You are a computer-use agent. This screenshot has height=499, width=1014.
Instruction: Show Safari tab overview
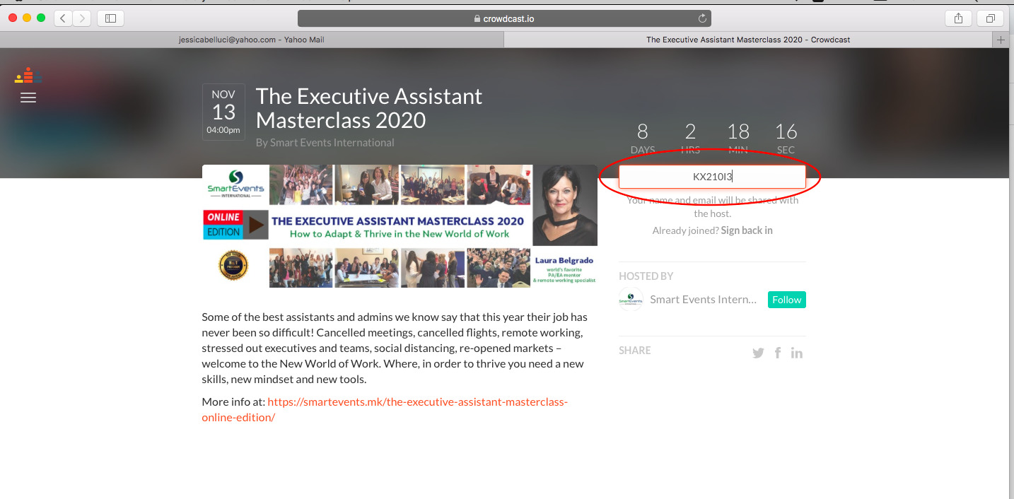click(x=990, y=18)
